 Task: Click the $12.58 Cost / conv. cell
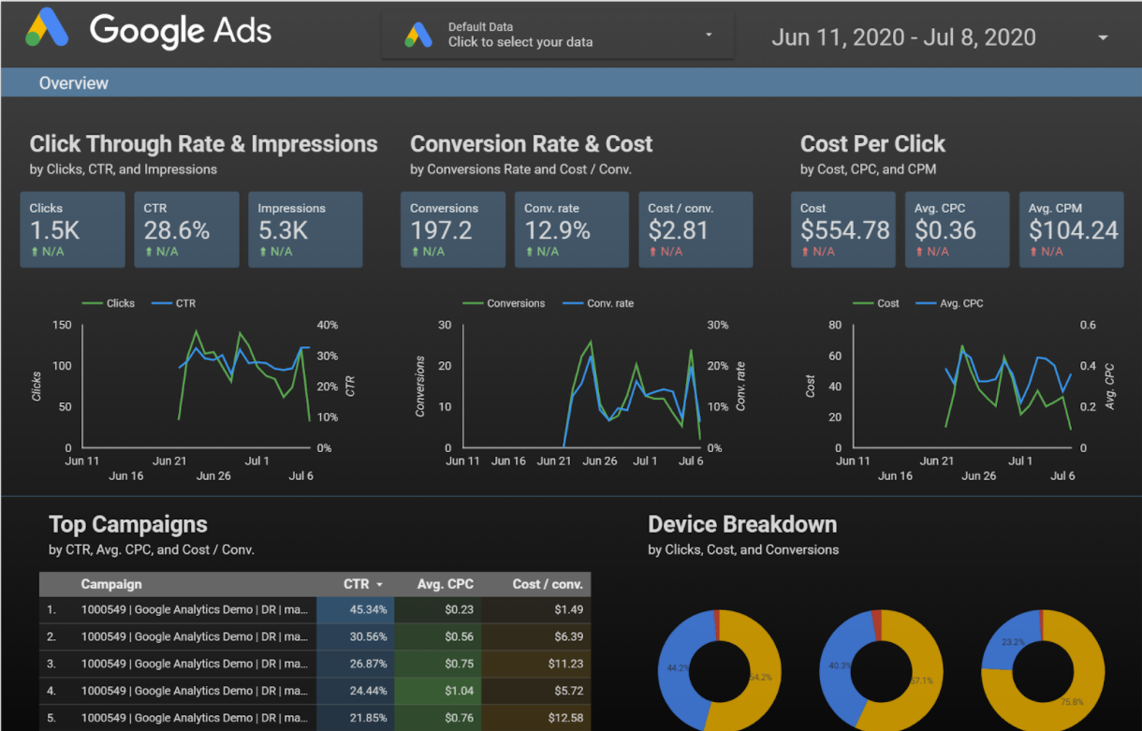click(536, 718)
